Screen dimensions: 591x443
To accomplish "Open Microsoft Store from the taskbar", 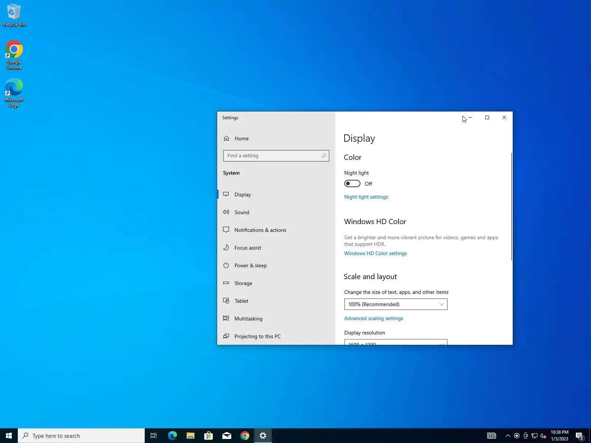I will coord(208,436).
